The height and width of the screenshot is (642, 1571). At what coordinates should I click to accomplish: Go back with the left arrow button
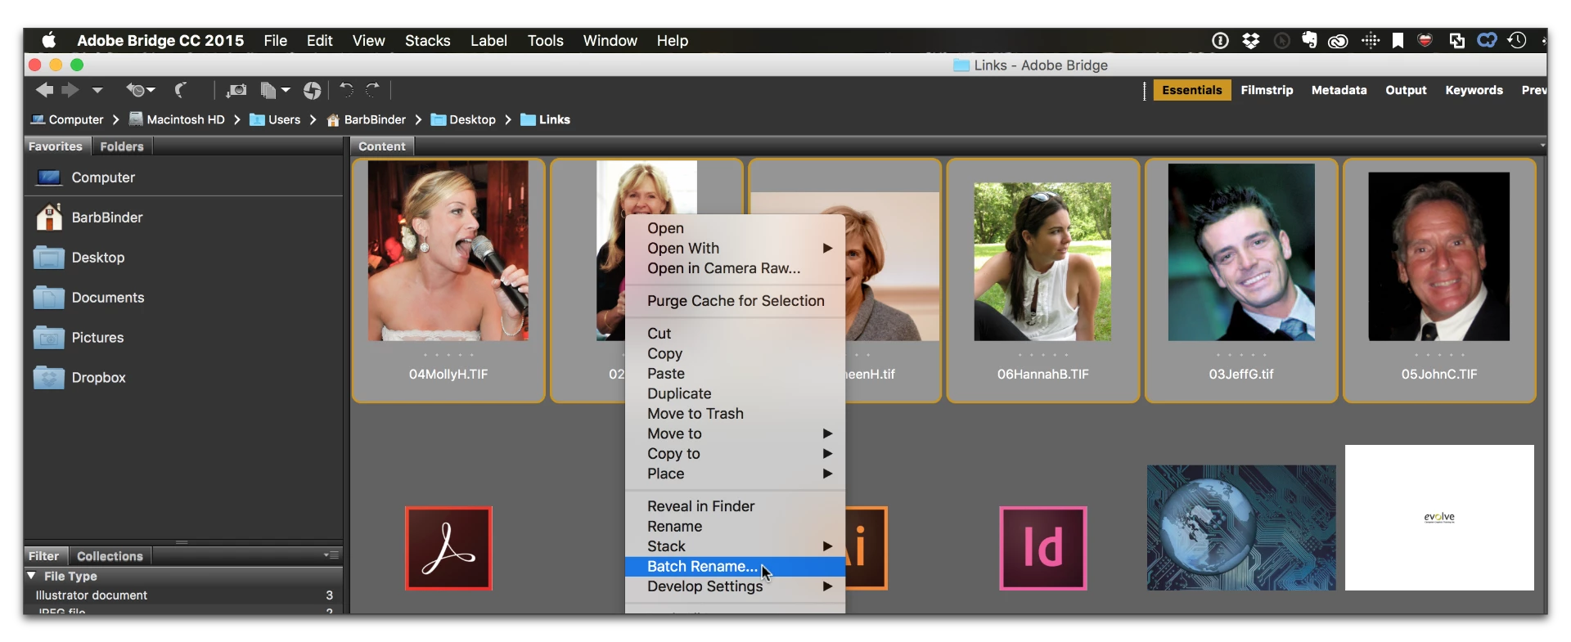point(44,90)
